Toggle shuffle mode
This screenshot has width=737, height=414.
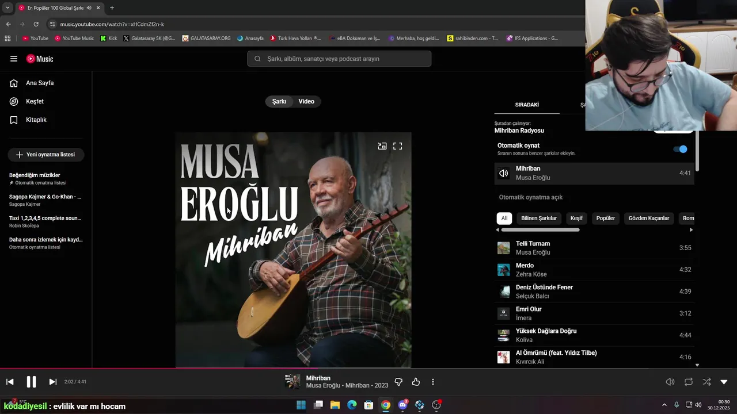pyautogui.click(x=706, y=382)
